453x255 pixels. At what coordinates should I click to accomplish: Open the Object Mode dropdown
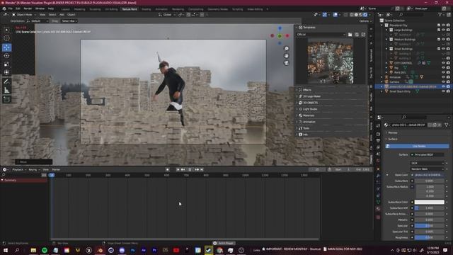(23, 14)
